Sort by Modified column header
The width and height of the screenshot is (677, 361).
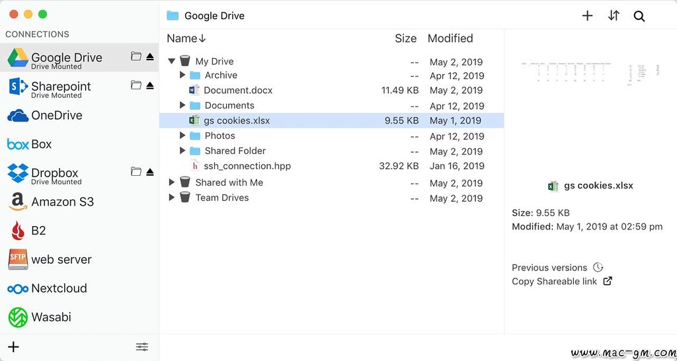pyautogui.click(x=450, y=38)
